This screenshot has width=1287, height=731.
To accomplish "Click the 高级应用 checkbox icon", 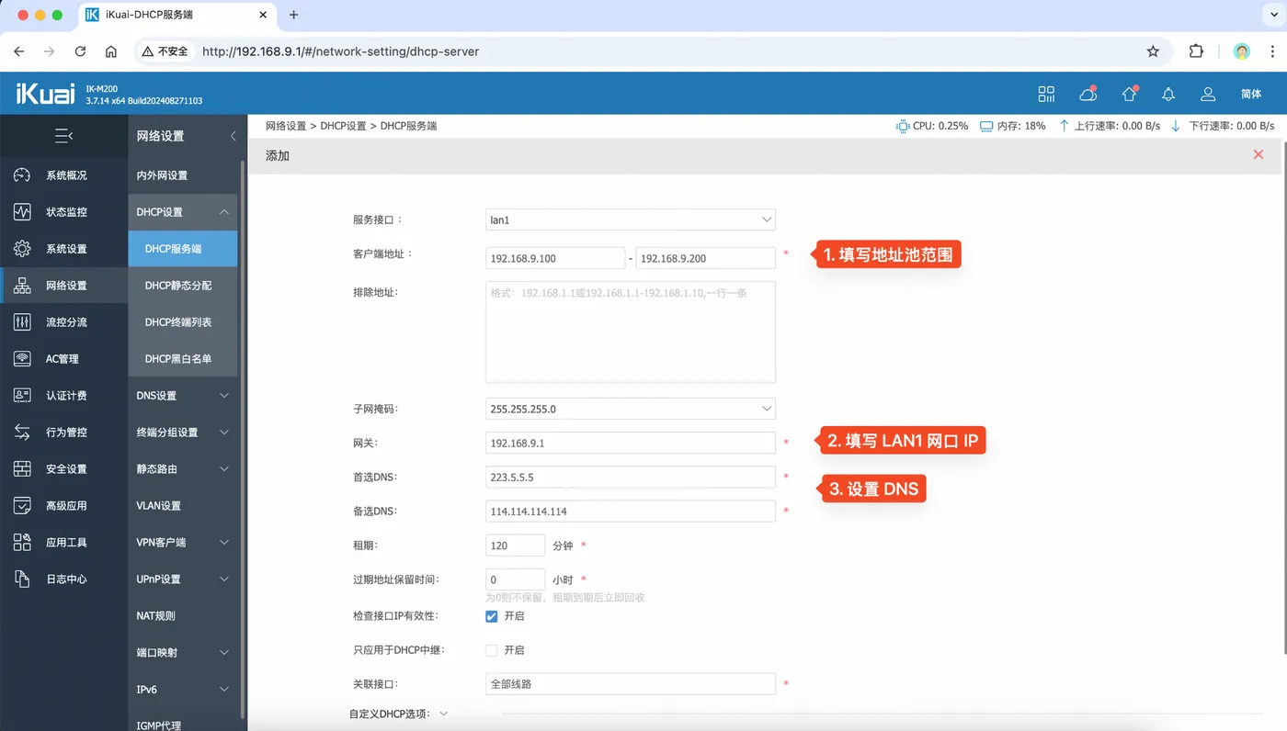I will pyautogui.click(x=22, y=506).
